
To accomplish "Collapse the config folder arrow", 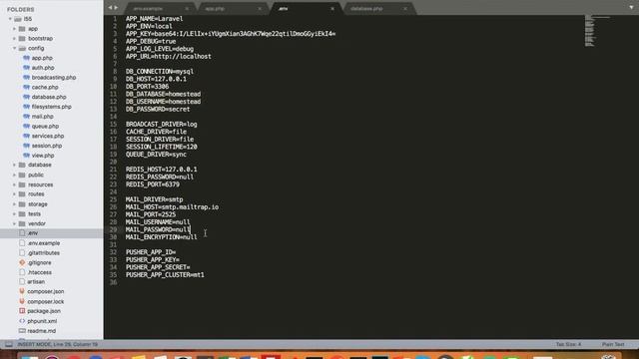I will [14, 48].
